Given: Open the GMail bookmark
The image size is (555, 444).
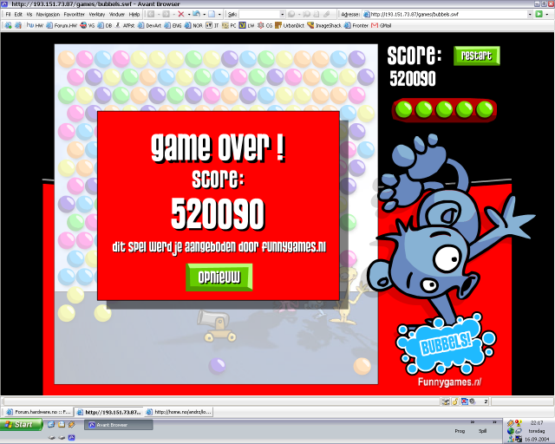Looking at the screenshot, I should [x=381, y=25].
